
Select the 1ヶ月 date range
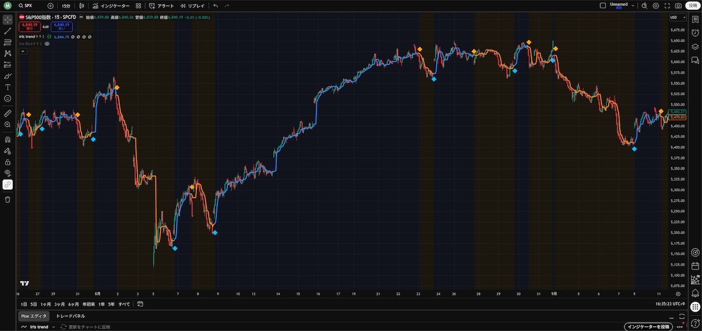click(45, 304)
